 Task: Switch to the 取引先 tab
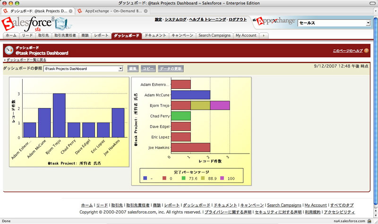pyautogui.click(x=43, y=35)
